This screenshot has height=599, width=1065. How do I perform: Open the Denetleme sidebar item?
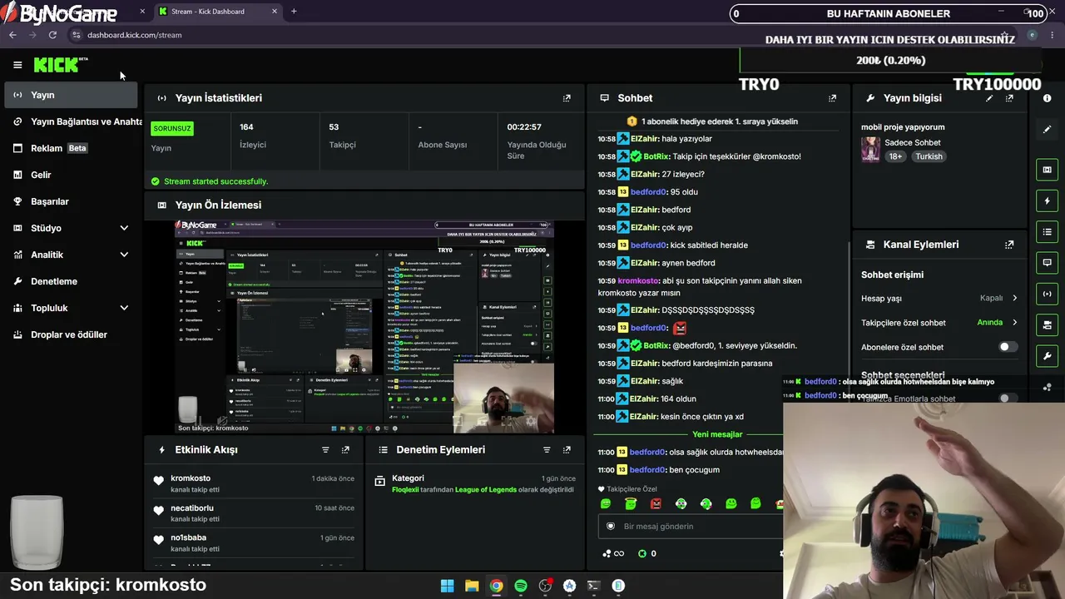pos(71,281)
